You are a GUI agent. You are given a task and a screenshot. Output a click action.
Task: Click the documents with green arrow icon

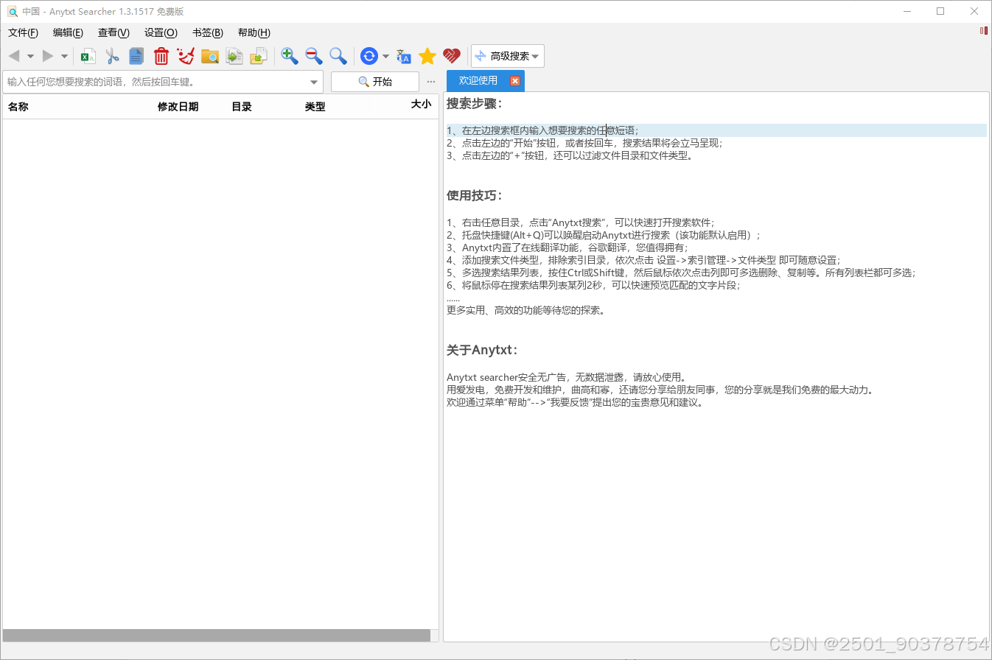point(234,56)
